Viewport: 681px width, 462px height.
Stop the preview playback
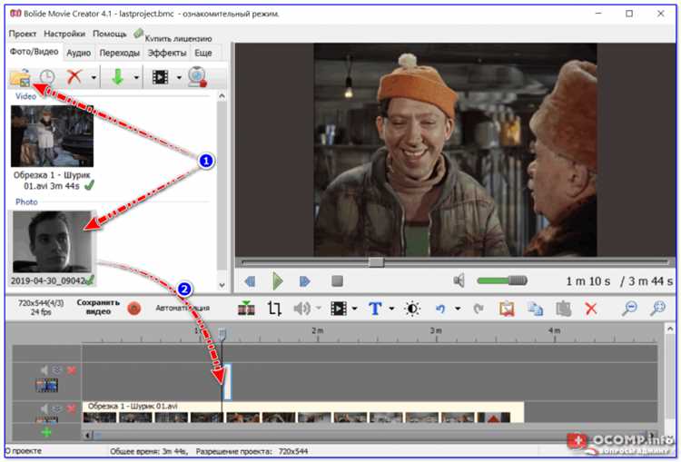[x=338, y=281]
